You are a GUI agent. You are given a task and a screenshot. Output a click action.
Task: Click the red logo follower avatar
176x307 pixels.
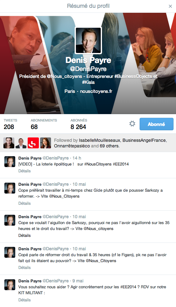tap(33, 143)
